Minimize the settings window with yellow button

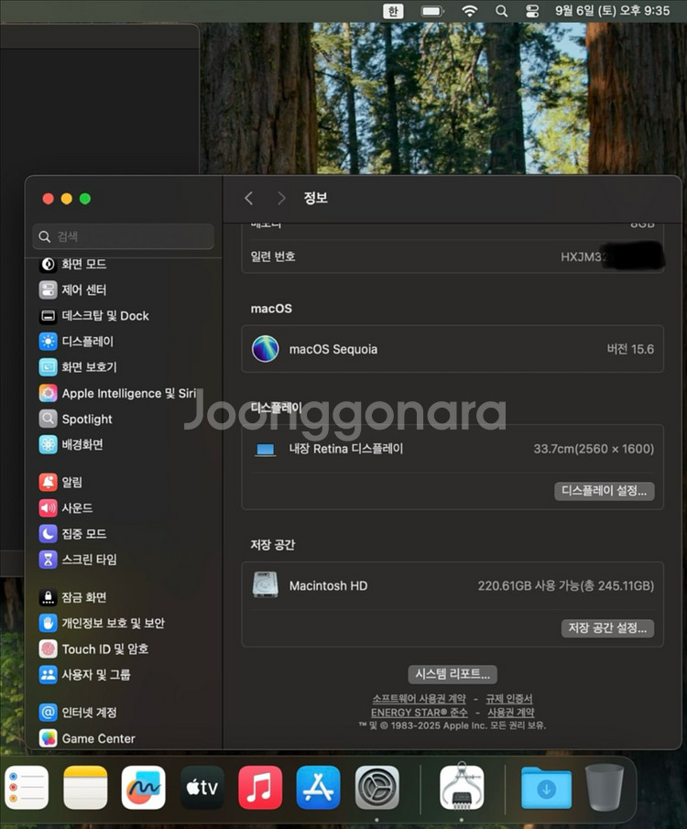(67, 199)
